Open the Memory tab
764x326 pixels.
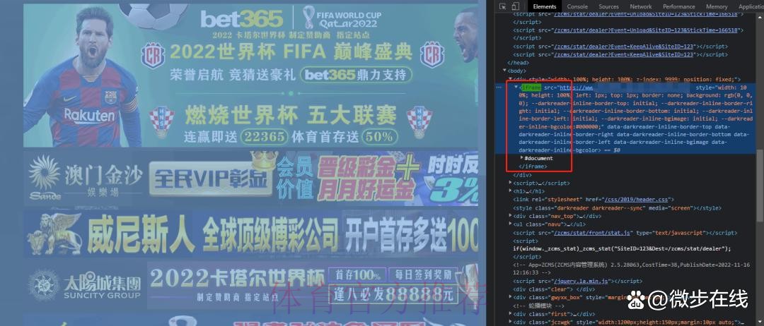717,6
